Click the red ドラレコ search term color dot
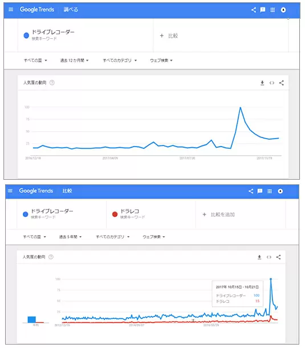 (115, 214)
